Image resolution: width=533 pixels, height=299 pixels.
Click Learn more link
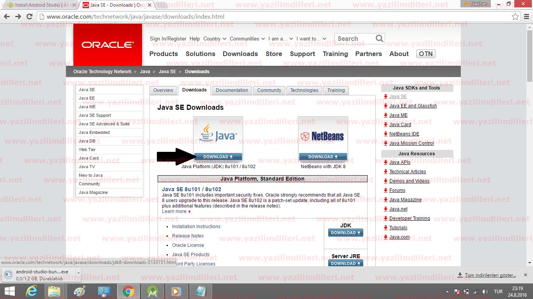click(x=174, y=211)
